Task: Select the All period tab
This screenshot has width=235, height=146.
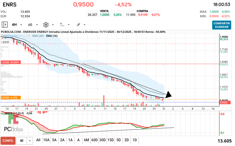Action: pyautogui.click(x=38, y=140)
